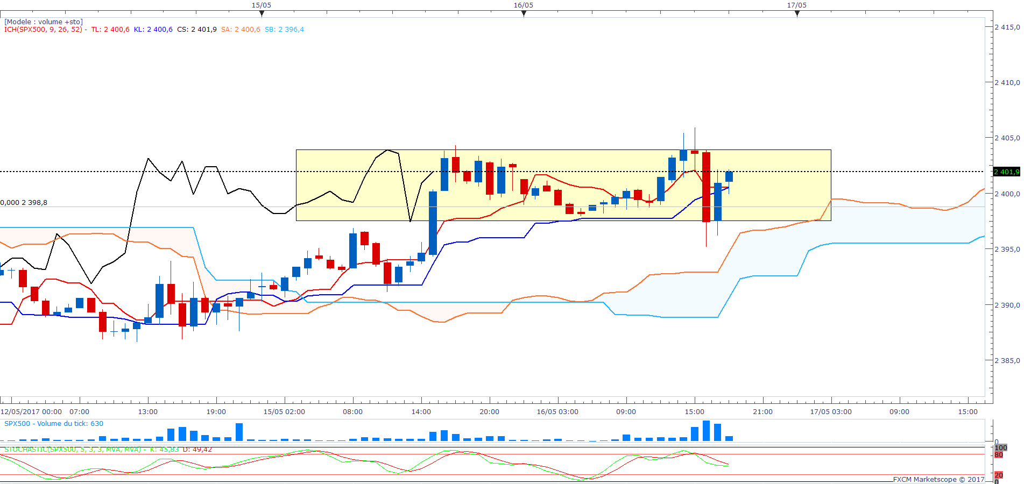The width and height of the screenshot is (1024, 484).
Task: Click the '12/05/2017 00:00' time label
Action: click(x=31, y=412)
